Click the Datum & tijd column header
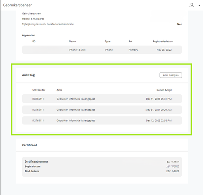Image resolution: width=203 pixels, height=195 pixels. (x=164, y=90)
